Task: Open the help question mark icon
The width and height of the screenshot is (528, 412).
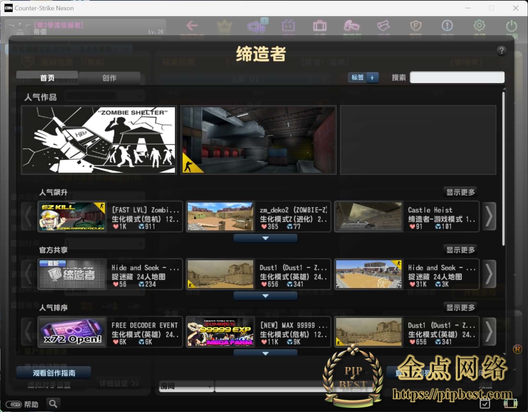Action: pos(501,51)
